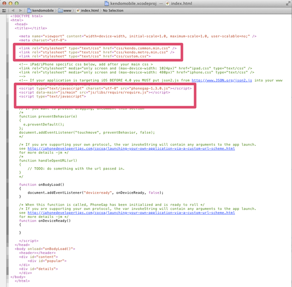Open the www jump bar segment
Viewport: 292px width, 287px height.
(x=67, y=10)
